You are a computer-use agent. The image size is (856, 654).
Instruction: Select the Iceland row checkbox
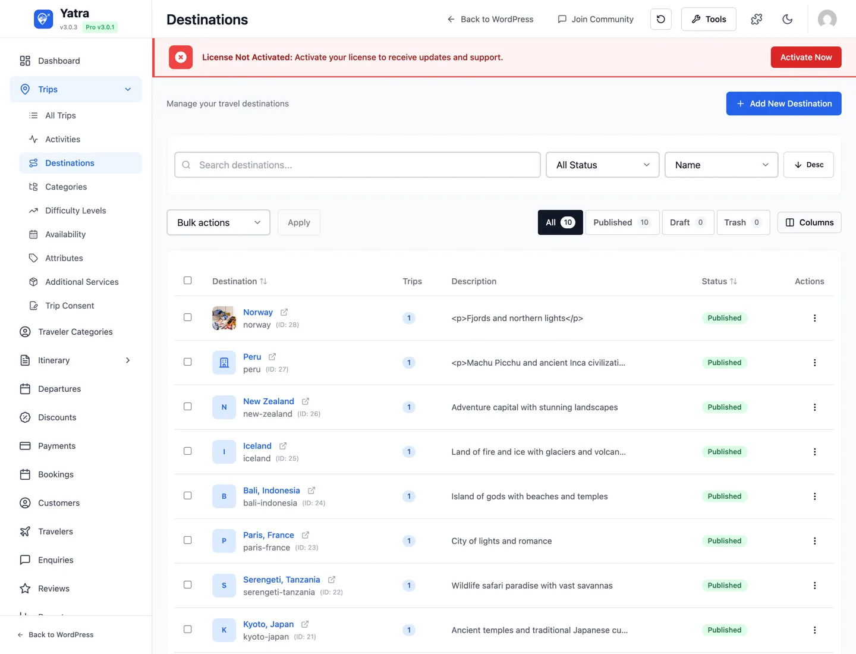pyautogui.click(x=188, y=451)
